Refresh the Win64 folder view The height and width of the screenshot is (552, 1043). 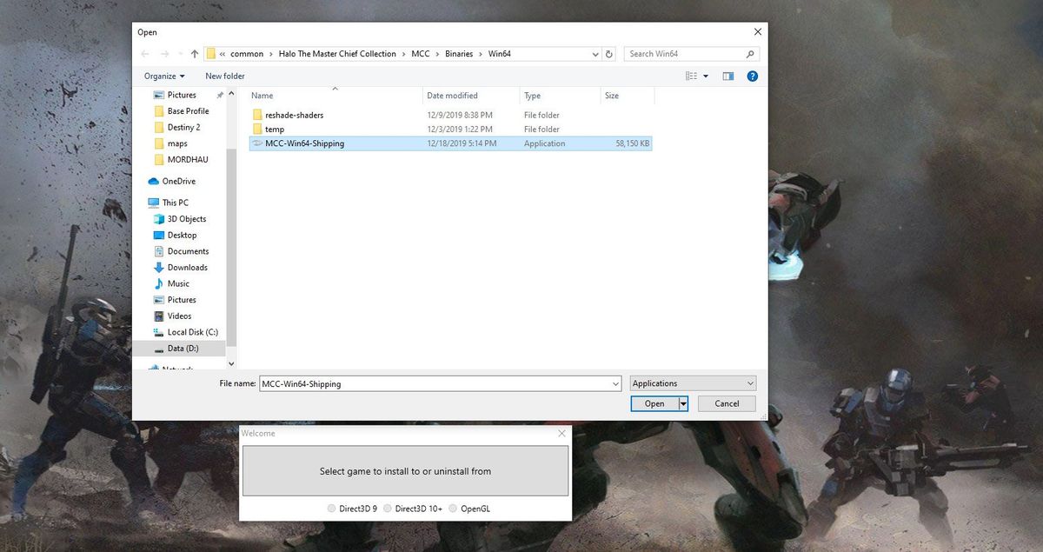click(x=608, y=53)
